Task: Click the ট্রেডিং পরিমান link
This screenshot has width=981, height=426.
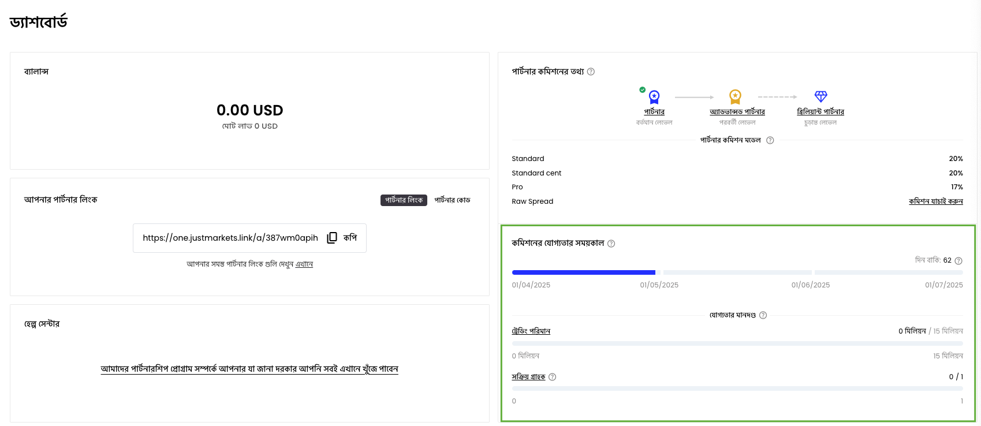Action: pos(531,331)
